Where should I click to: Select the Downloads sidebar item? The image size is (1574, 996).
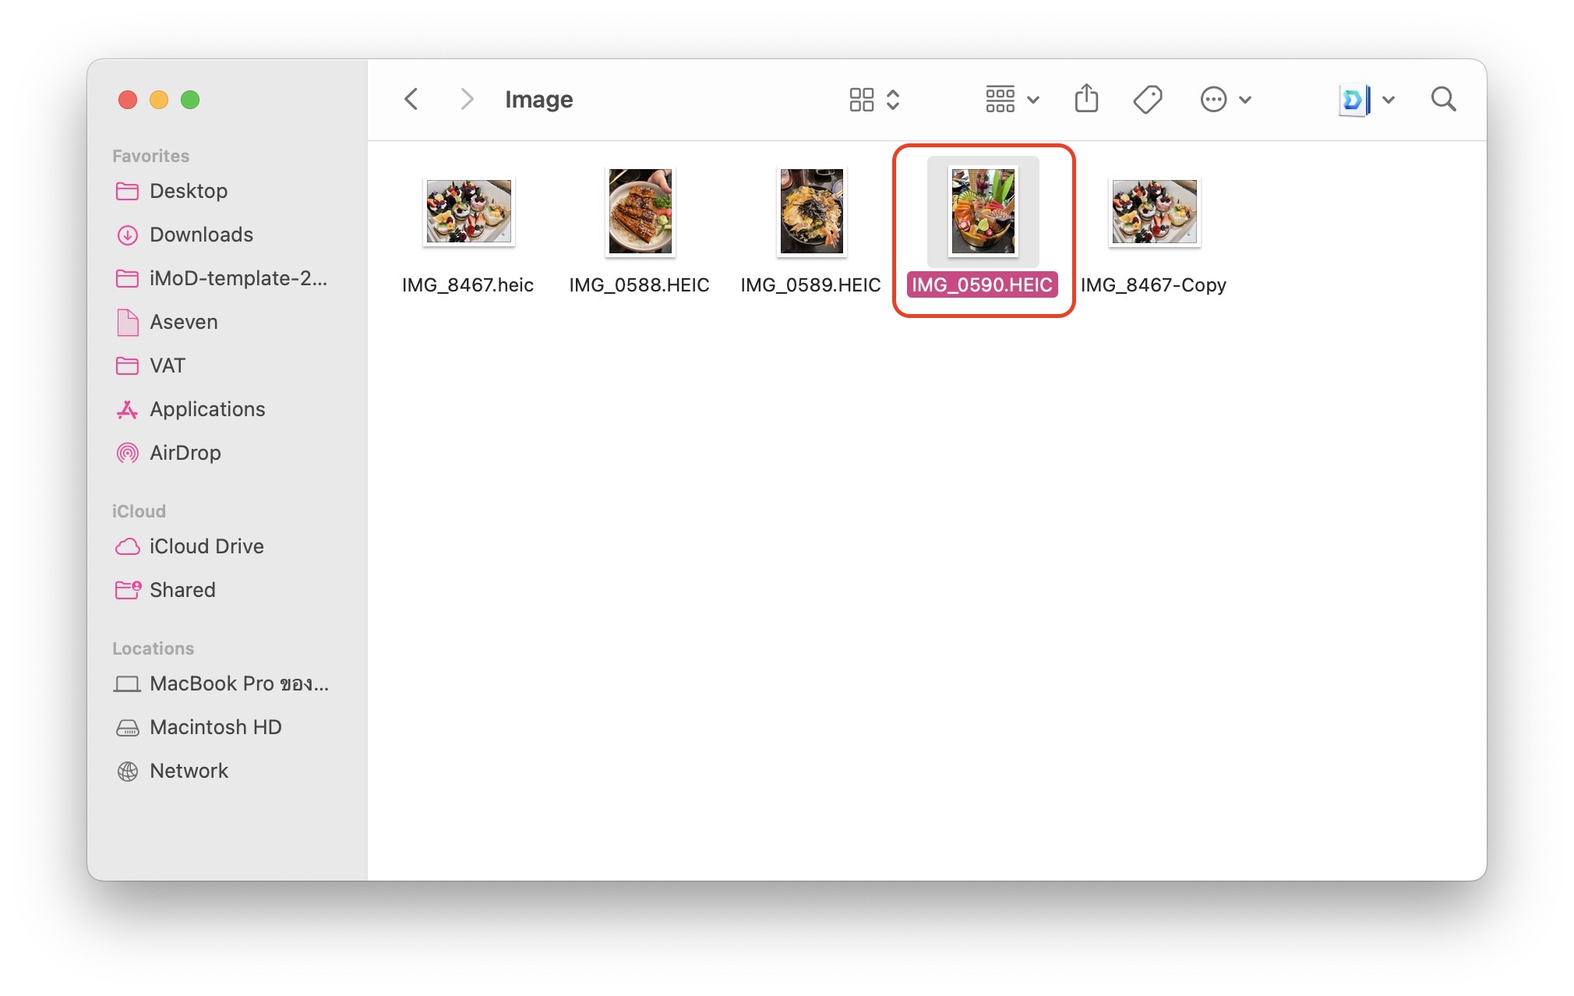200,235
